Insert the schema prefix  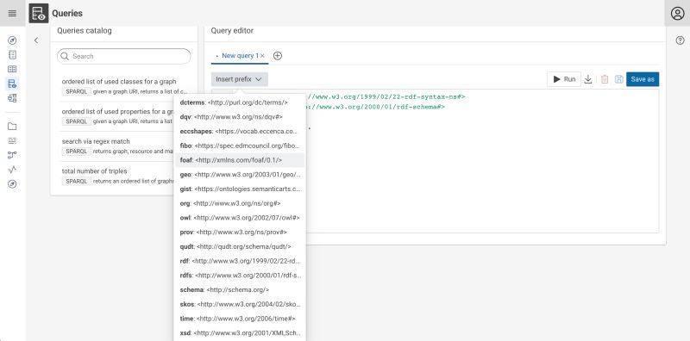pyautogui.click(x=240, y=289)
